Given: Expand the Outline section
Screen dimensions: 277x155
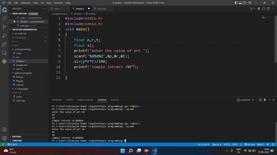Looking at the screenshot, I should click(16, 136).
